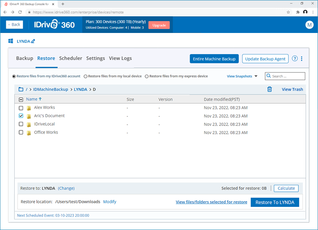
Task: Open the View Logs tab
Action: 120,58
